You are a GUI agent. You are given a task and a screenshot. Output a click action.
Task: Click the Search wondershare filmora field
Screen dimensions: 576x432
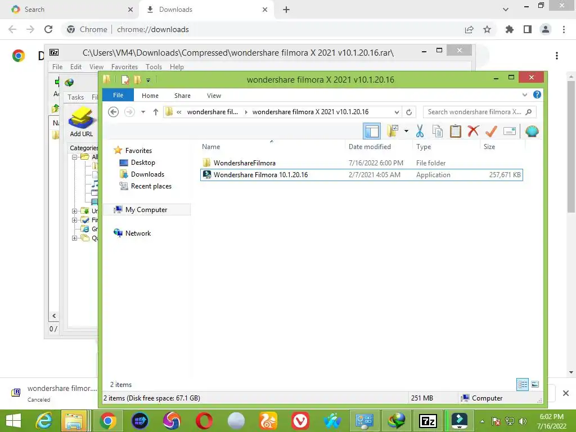(479, 112)
